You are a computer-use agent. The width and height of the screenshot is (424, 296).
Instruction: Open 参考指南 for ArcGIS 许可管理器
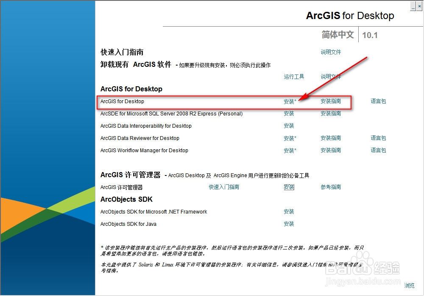click(x=331, y=187)
